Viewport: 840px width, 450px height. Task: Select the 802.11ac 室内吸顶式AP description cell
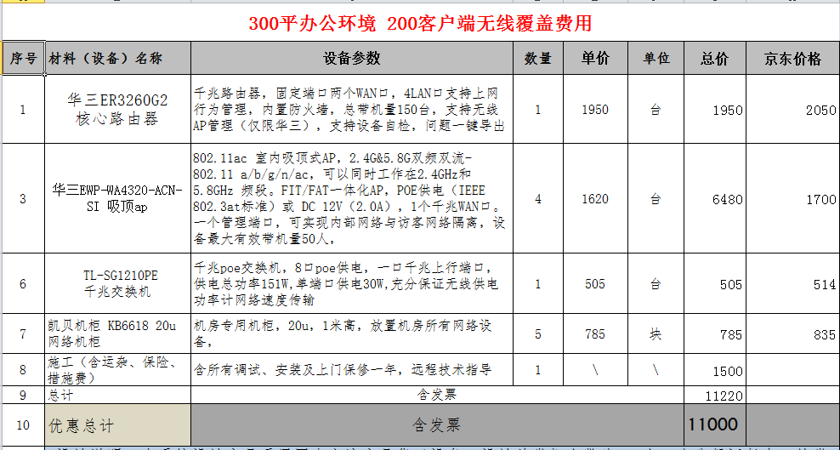coord(352,198)
